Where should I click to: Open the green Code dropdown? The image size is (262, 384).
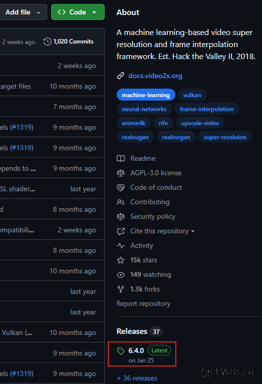pyautogui.click(x=78, y=12)
